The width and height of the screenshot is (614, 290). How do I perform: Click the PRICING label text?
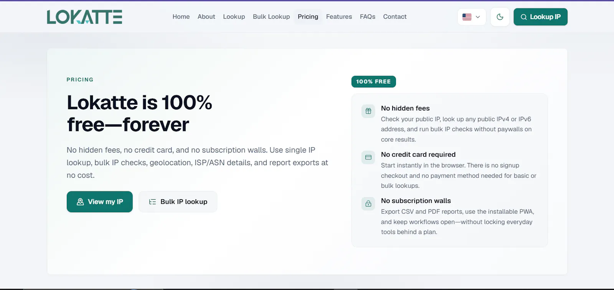pyautogui.click(x=80, y=80)
